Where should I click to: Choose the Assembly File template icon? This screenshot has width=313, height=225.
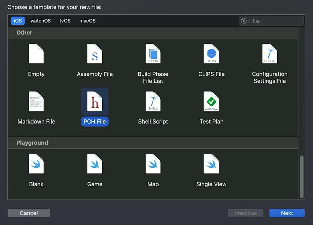[95, 54]
